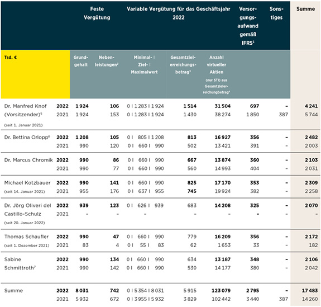The width and height of the screenshot is (321, 307).
Task: Select the 'Summe' row label at bottom
Action: (x=13, y=291)
